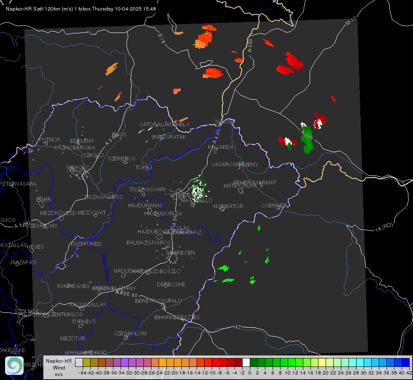The image size is (413, 380).
Task: Choose the dark blue final legend swatch
Action: 406,362
